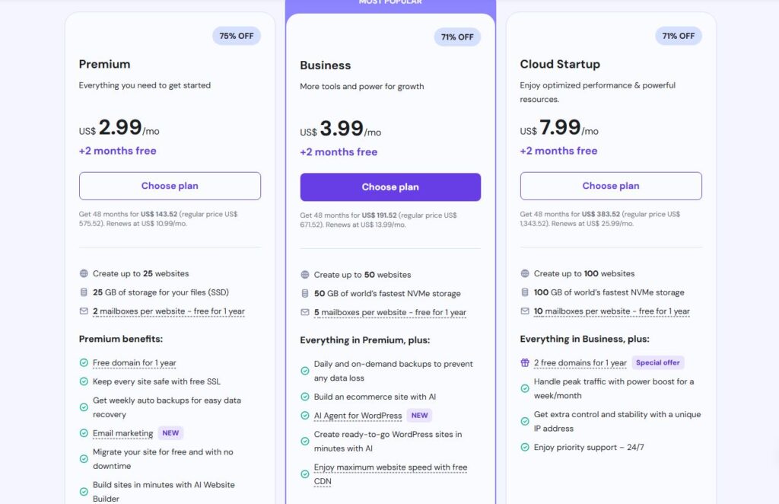Click the checkmark icon beside Free domain for 1 year
Screen dimensions: 779x504
(84, 363)
